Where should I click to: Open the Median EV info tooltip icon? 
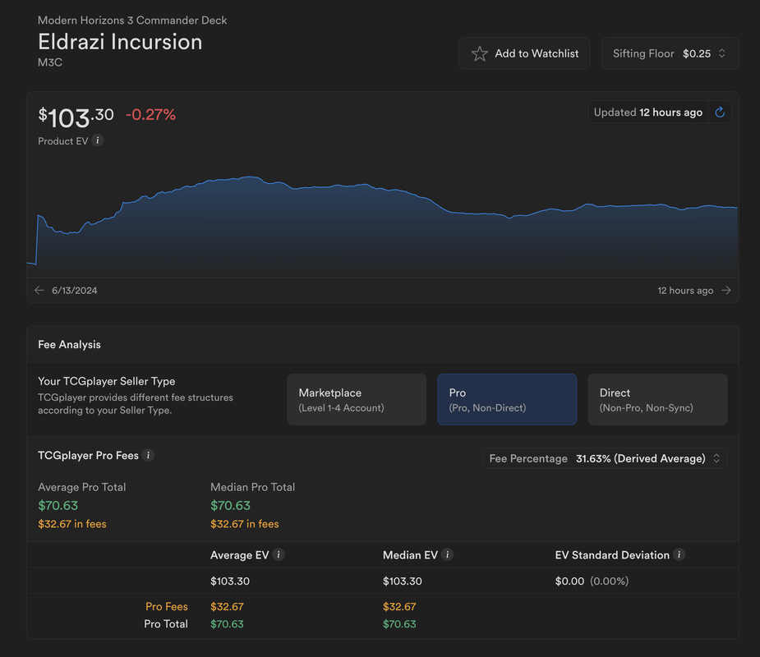(x=447, y=555)
